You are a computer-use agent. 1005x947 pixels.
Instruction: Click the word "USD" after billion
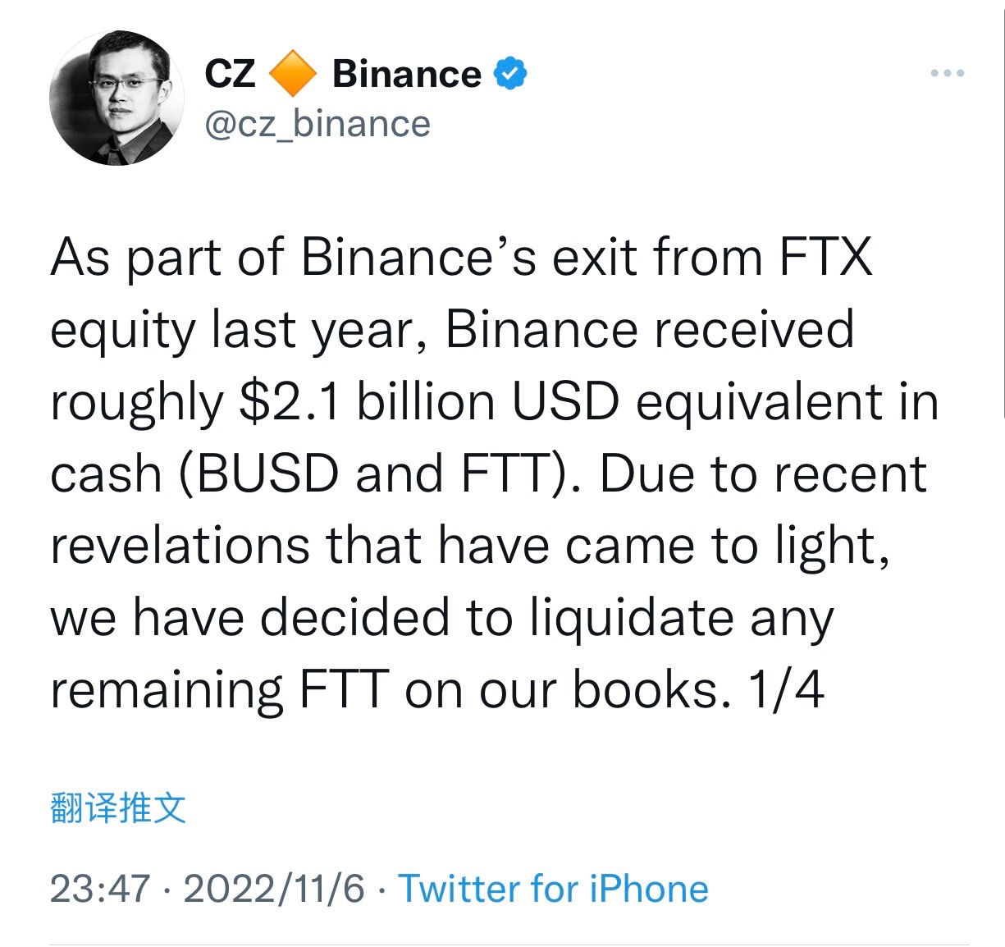pos(564,402)
